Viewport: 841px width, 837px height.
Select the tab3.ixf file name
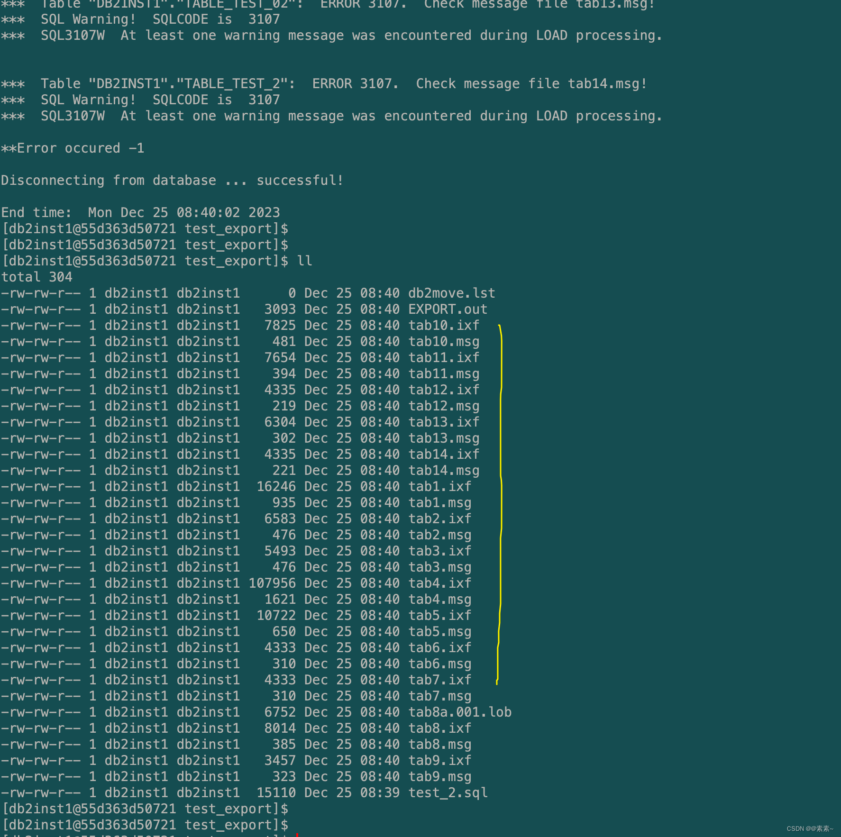coord(440,551)
